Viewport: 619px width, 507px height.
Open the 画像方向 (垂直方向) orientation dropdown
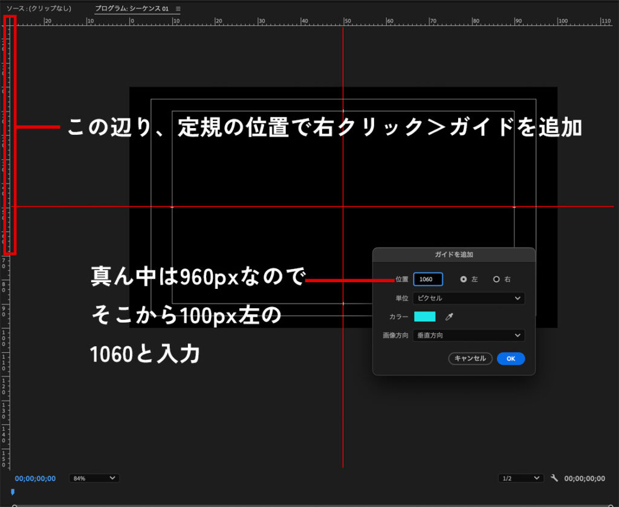click(468, 335)
